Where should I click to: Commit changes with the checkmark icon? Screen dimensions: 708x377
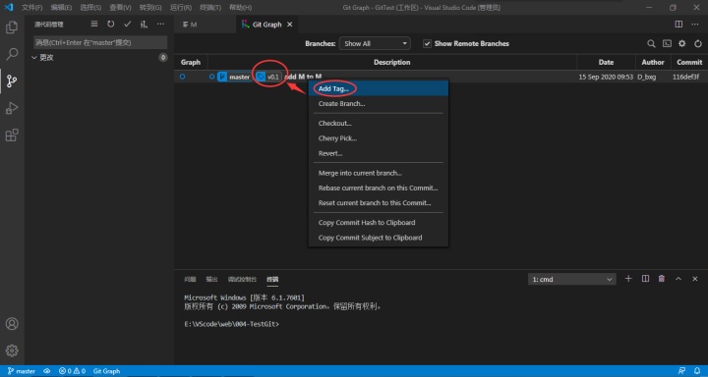click(127, 25)
